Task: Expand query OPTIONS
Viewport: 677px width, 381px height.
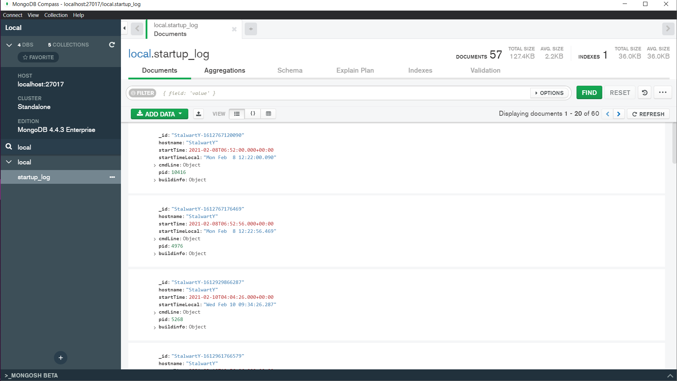Action: click(549, 93)
